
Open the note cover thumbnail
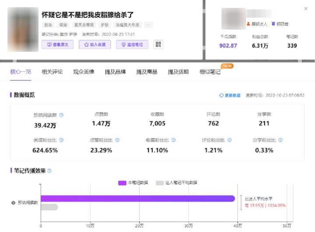point(23,30)
